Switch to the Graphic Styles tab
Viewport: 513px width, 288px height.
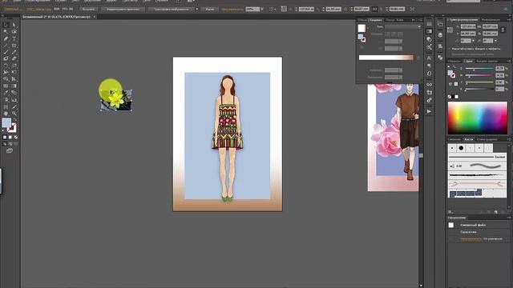click(487, 139)
